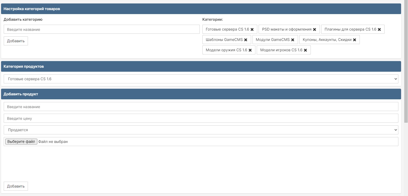This screenshot has height=196, width=408.
Task: Remove 'Плагины для сервера CS 1.6' tag
Action: click(379, 29)
